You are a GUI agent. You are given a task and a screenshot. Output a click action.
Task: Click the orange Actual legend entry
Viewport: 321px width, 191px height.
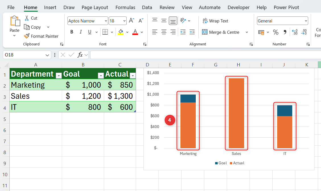(237, 163)
